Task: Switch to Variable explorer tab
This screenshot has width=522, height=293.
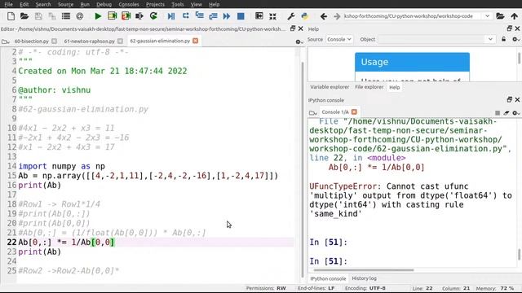Action: click(x=330, y=87)
